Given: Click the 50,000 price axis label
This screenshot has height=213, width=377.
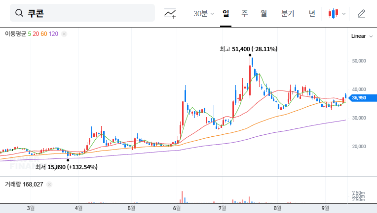Looking at the screenshot, I should [x=359, y=61].
